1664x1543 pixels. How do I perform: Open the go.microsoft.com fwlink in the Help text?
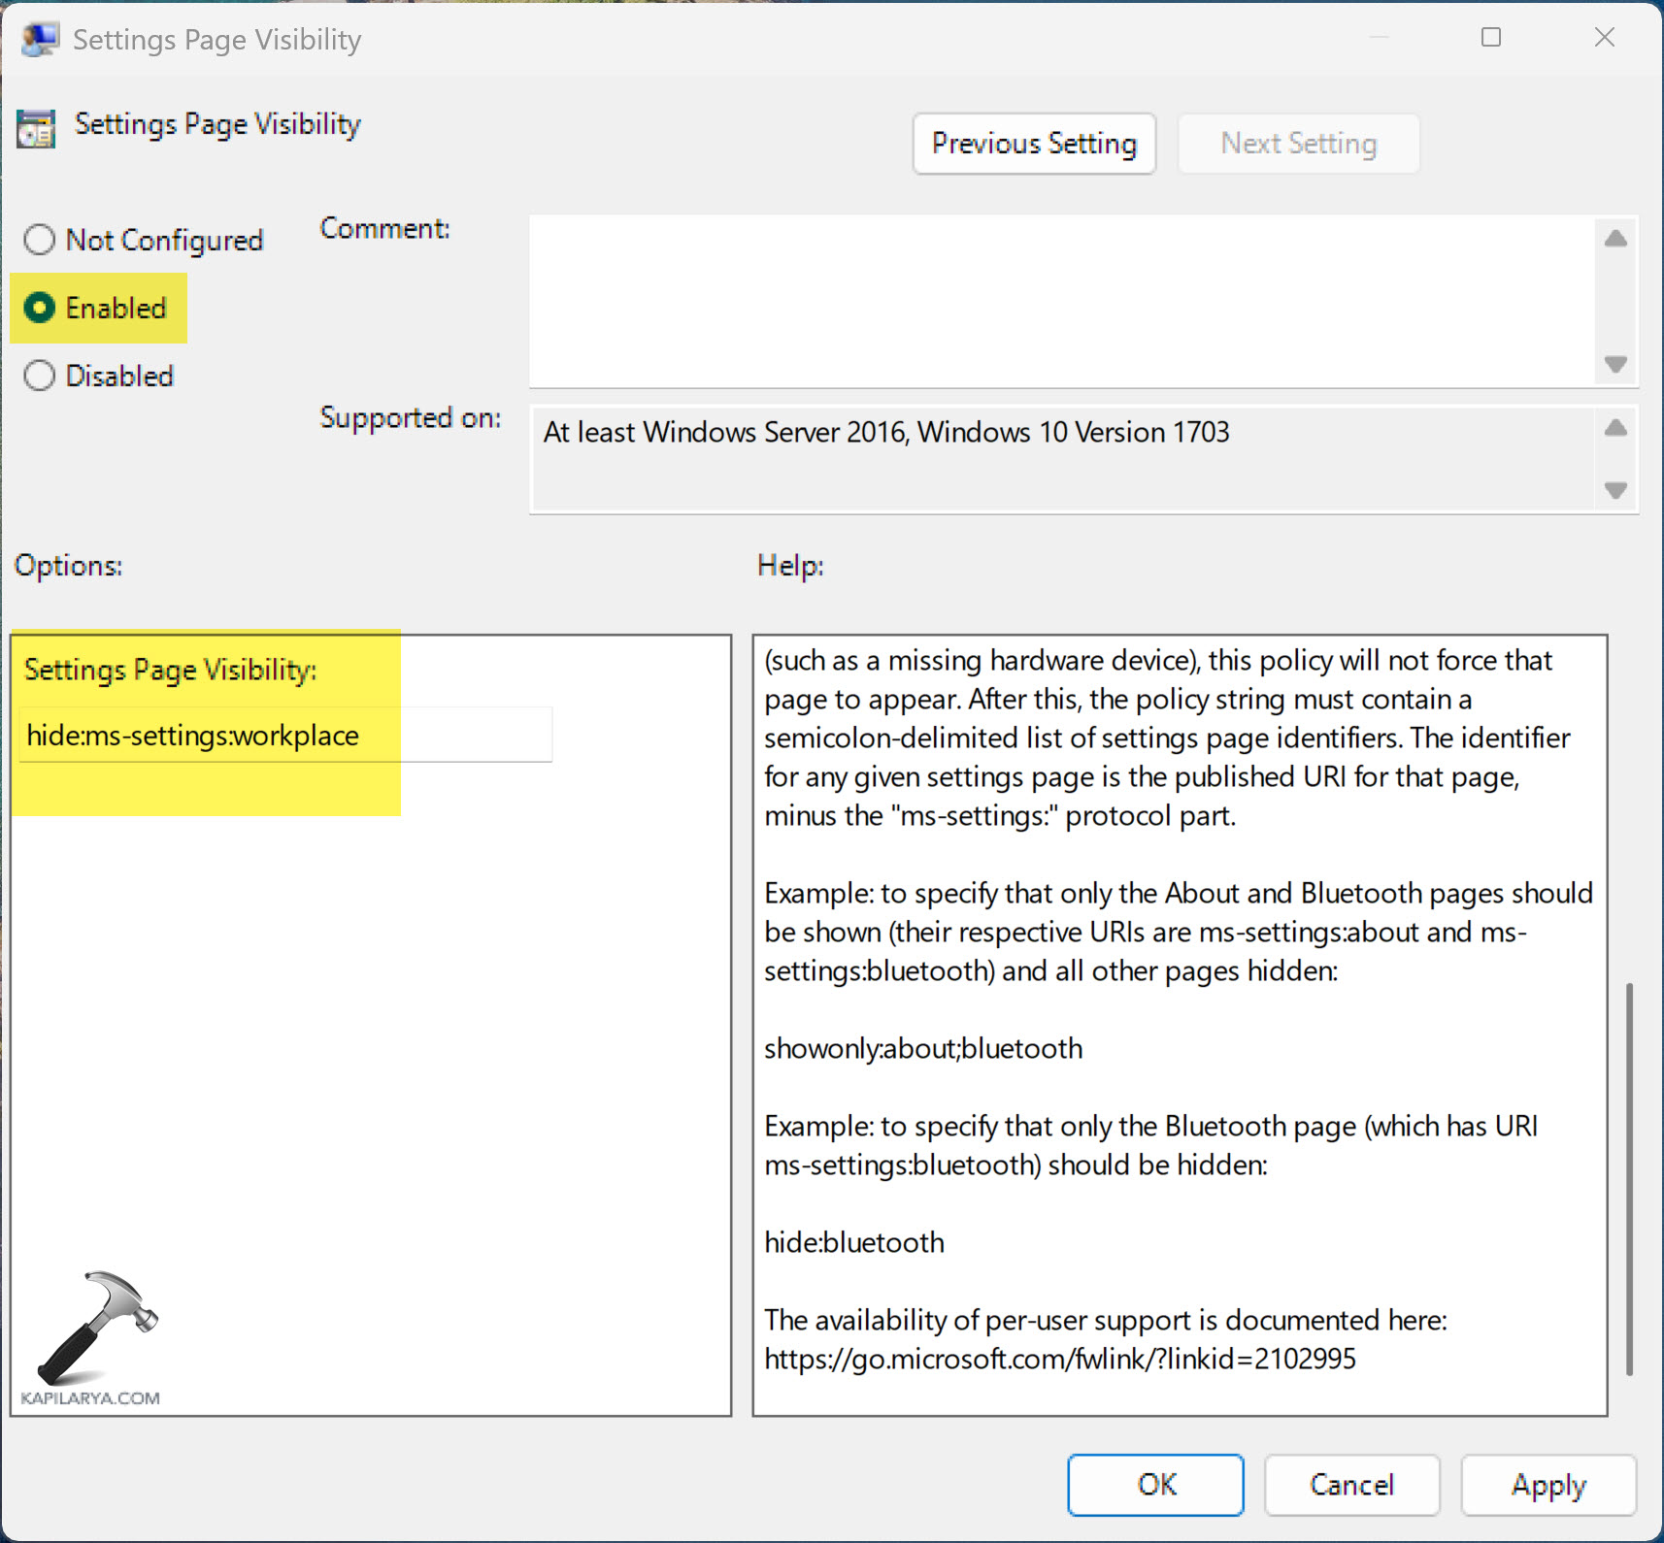(x=1060, y=1359)
